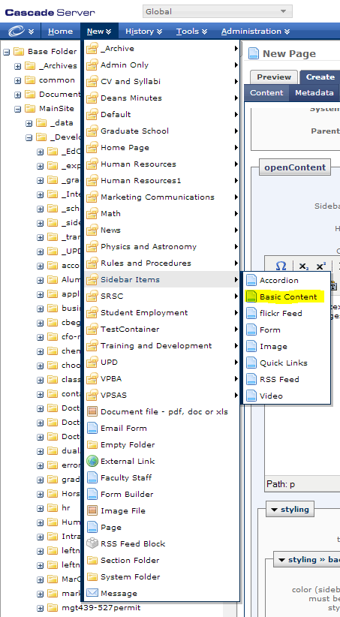This screenshot has width=340, height=617.
Task: Choose RSS Feed Block icon
Action: coord(92,543)
